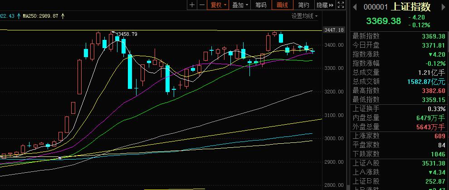The height and width of the screenshot is (190, 449).
Task: Click the 上证B股 value 252.87
Action: tap(435, 181)
